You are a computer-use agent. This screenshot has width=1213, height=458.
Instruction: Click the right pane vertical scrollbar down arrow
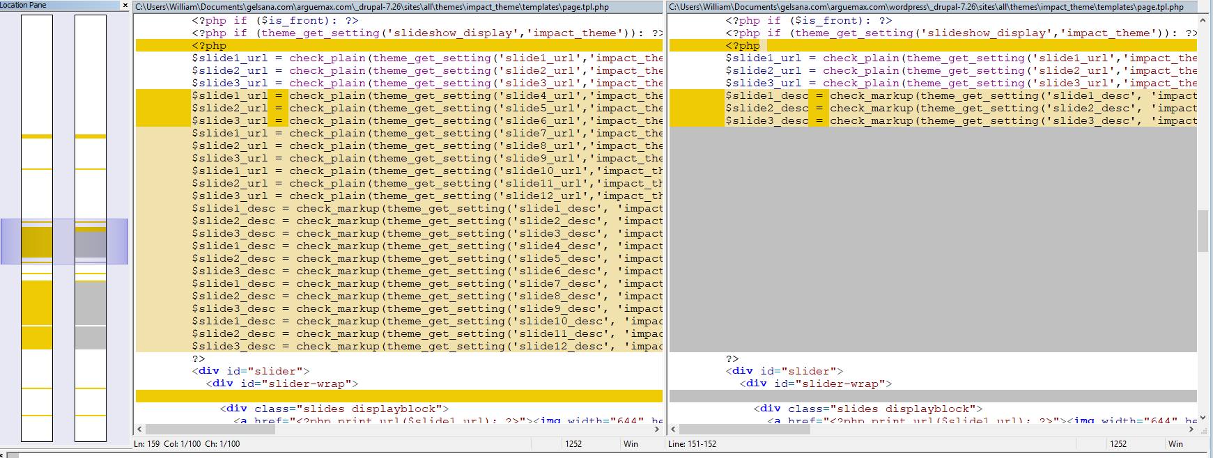click(1203, 418)
